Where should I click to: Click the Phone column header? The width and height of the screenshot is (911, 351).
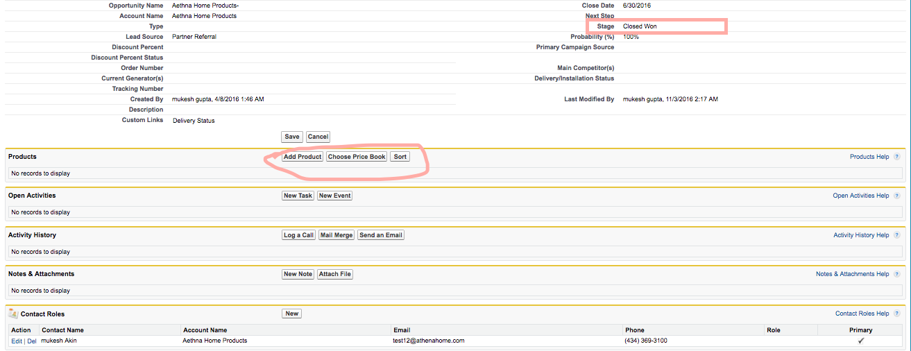click(635, 330)
